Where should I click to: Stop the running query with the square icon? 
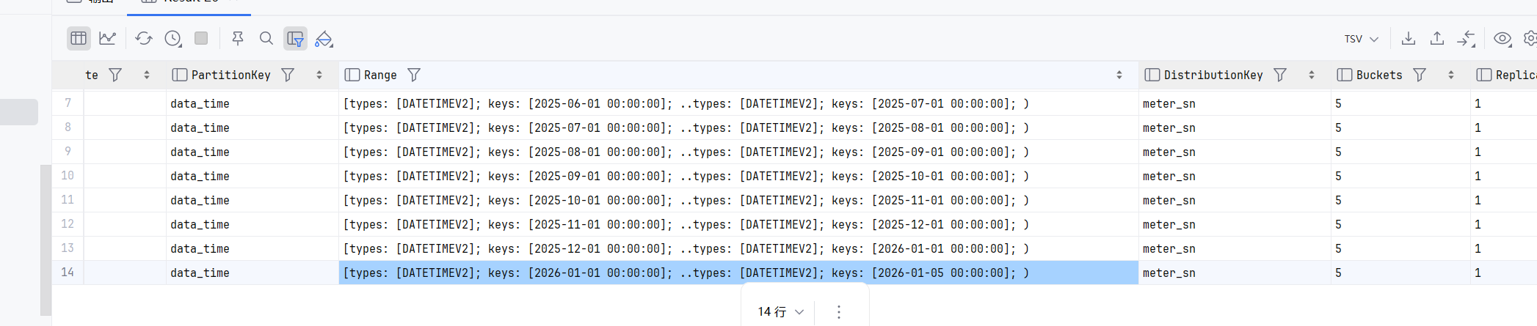[201, 38]
